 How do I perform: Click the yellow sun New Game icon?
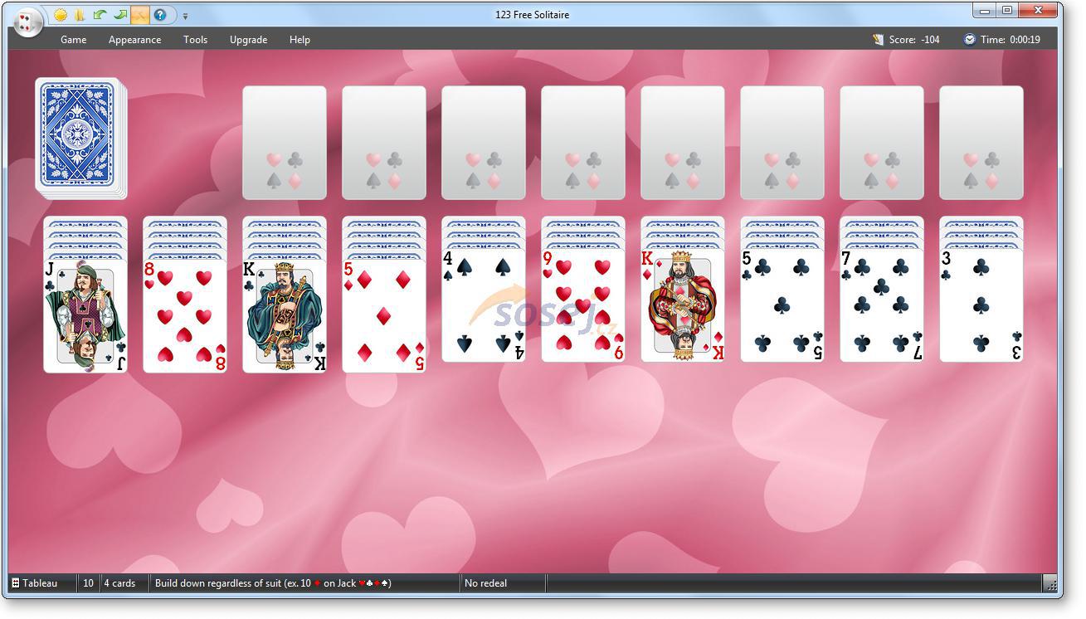tap(61, 15)
